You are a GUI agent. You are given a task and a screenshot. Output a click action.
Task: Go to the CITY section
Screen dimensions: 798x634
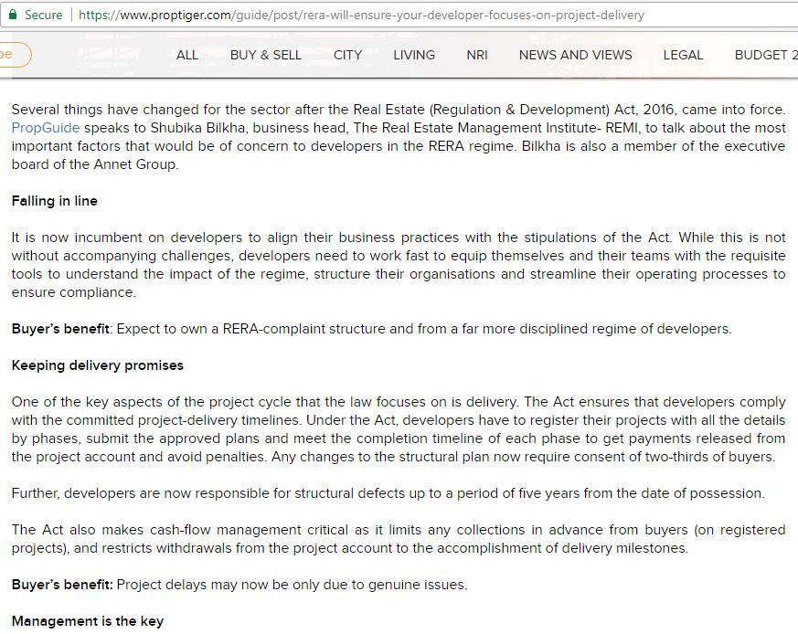coord(347,55)
